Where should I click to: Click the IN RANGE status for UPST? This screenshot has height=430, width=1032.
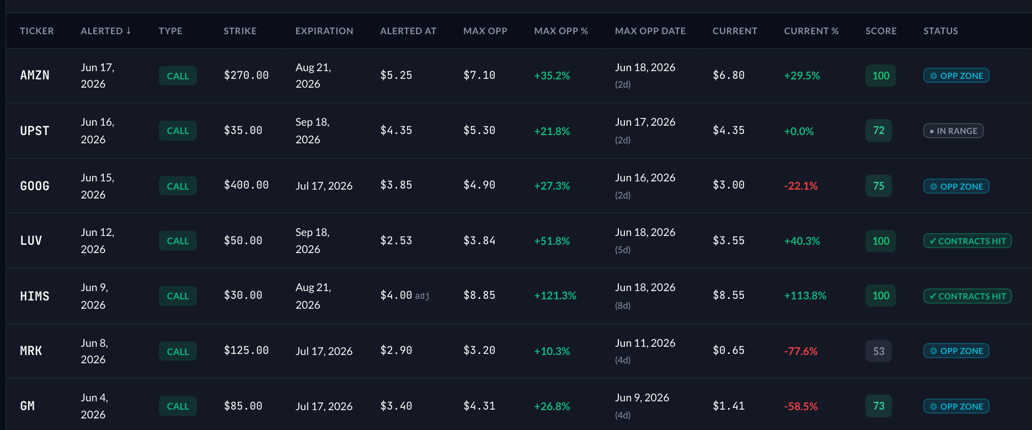953,131
